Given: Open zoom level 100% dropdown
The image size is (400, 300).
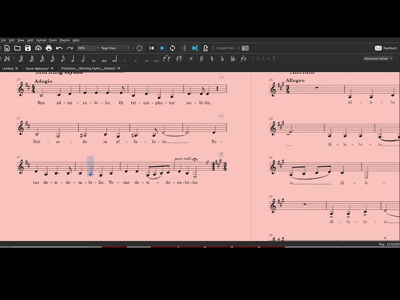Looking at the screenshot, I should point(88,48).
